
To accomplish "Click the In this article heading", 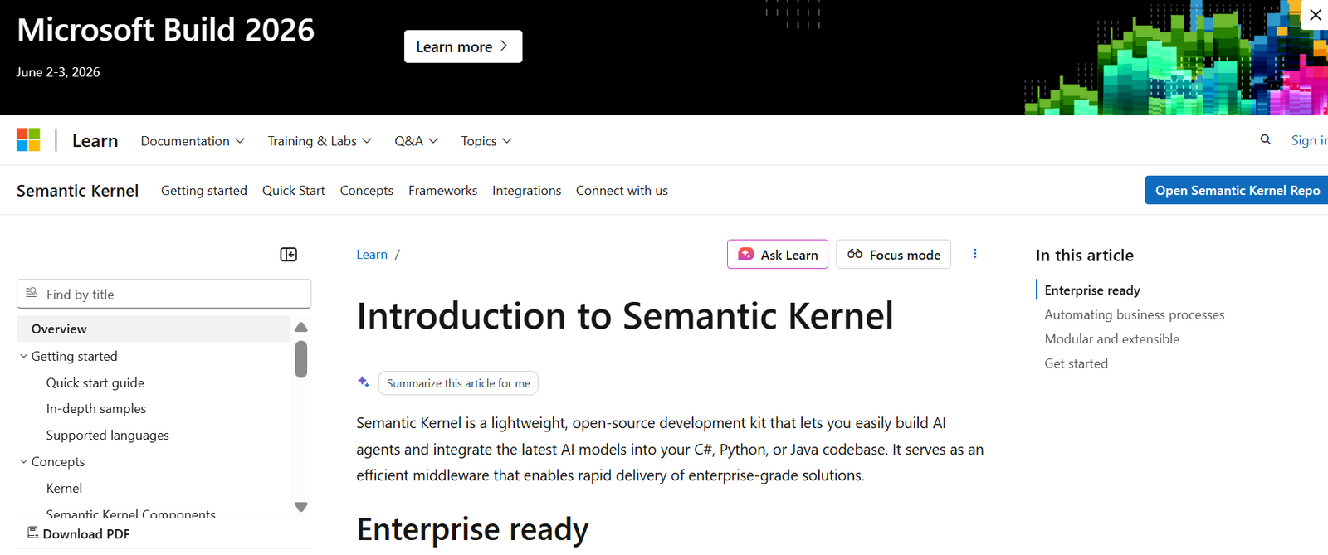I will [x=1085, y=256].
